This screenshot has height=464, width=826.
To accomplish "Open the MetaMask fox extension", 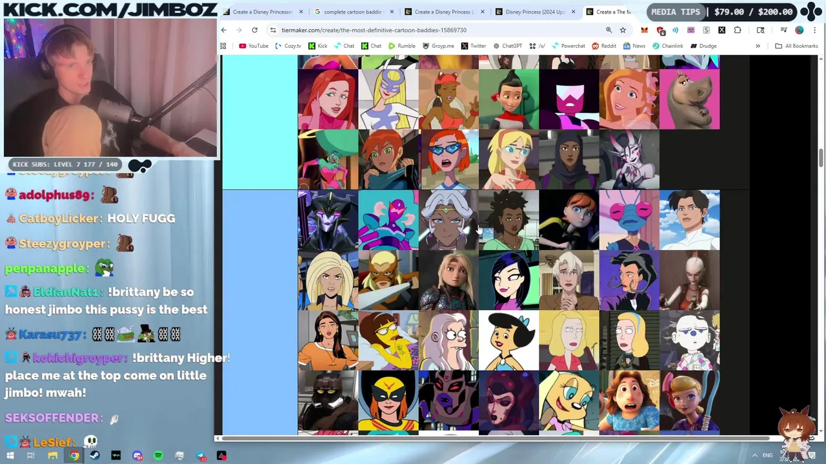I will click(644, 30).
